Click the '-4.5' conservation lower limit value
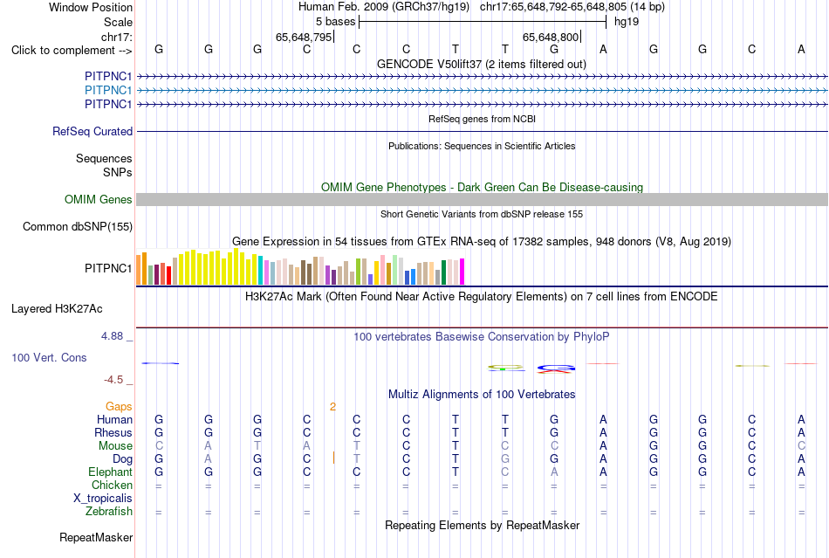Viewport: 829px width, 558px height. click(x=113, y=380)
